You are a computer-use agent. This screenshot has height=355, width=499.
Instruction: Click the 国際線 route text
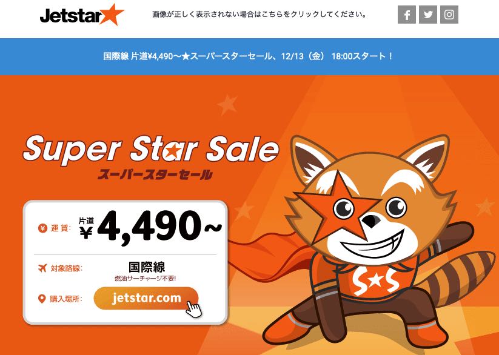(147, 267)
